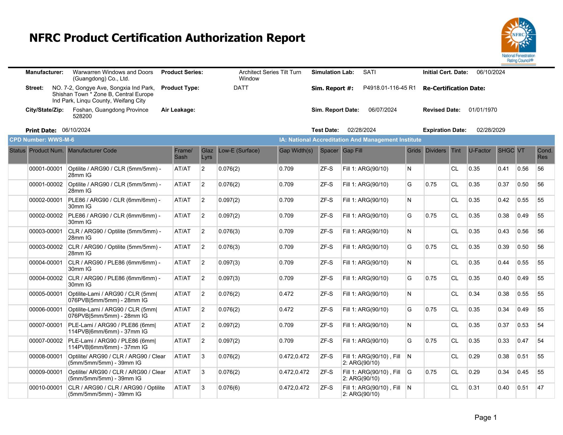Click Initial Cert. Date value 06/10/2024

[x=491, y=72]
